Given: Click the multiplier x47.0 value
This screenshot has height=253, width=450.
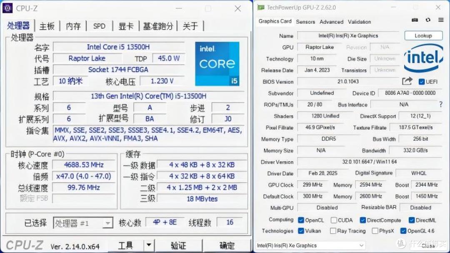Looking at the screenshot, I should point(84,176).
